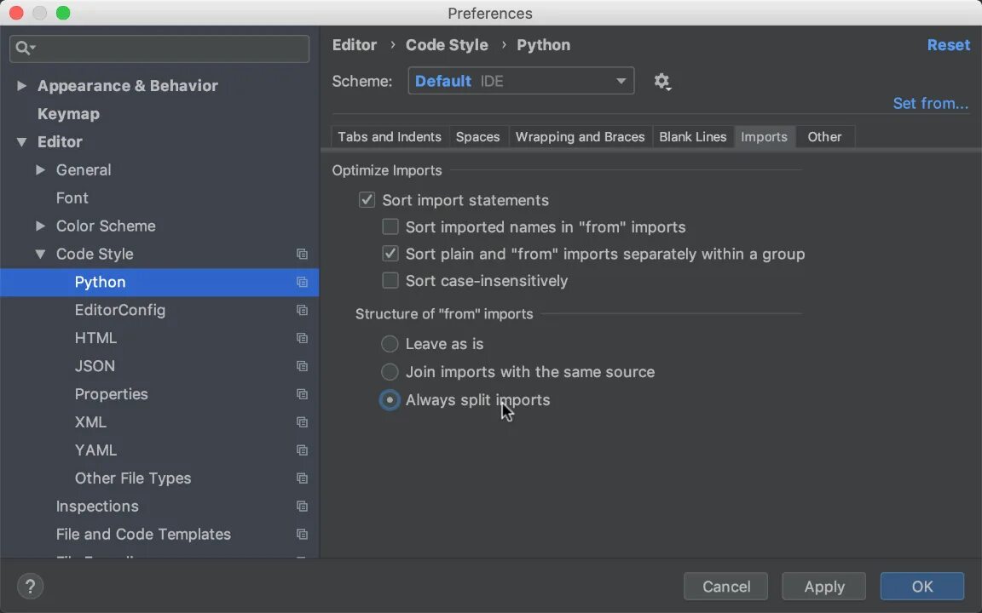Image resolution: width=982 pixels, height=613 pixels.
Task: Switch to the Wrapping and Braces tab
Action: [x=580, y=137]
